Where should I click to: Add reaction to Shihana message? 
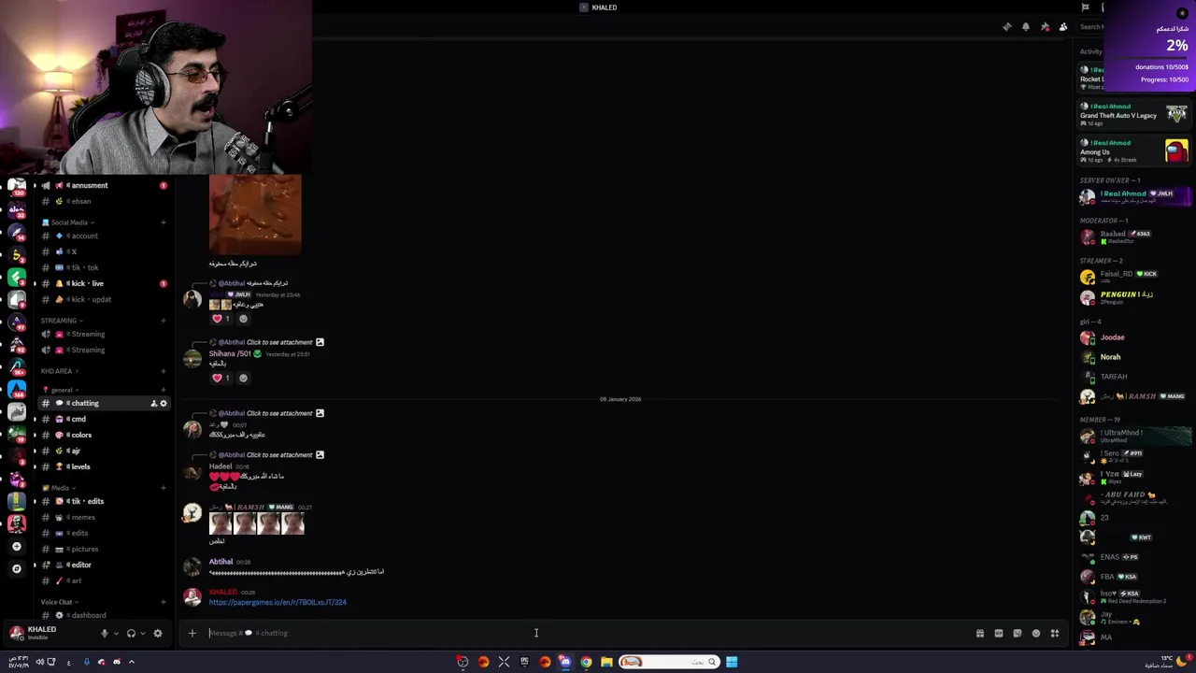tap(243, 378)
